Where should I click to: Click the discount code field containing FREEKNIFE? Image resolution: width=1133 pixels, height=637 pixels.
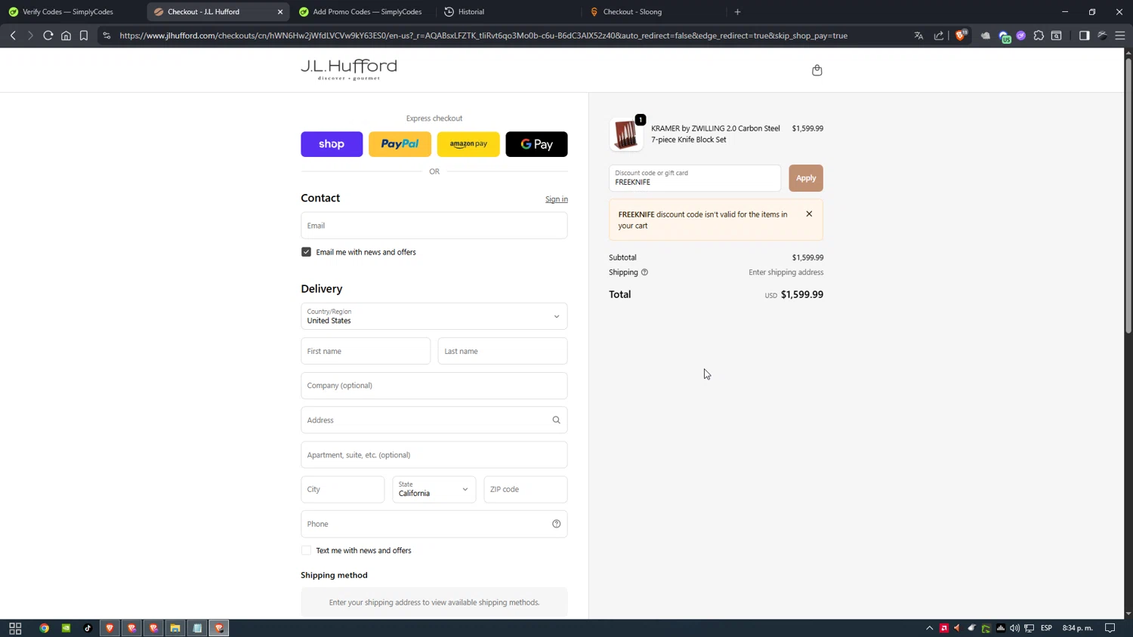click(695, 178)
